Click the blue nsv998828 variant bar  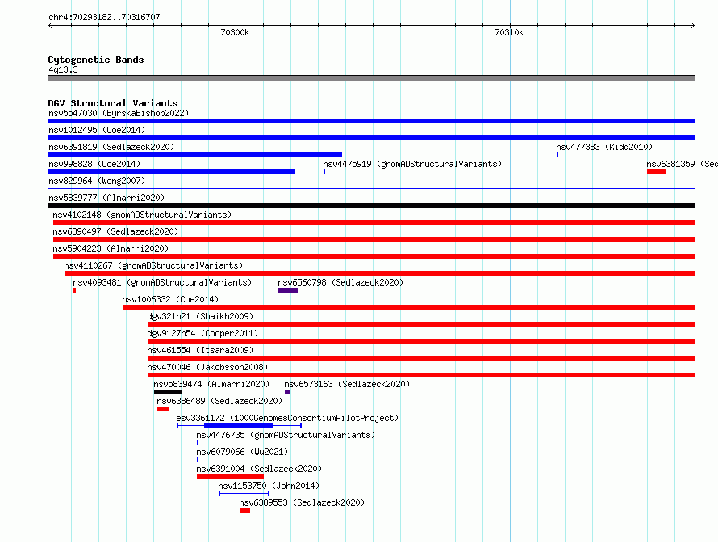pos(171,172)
